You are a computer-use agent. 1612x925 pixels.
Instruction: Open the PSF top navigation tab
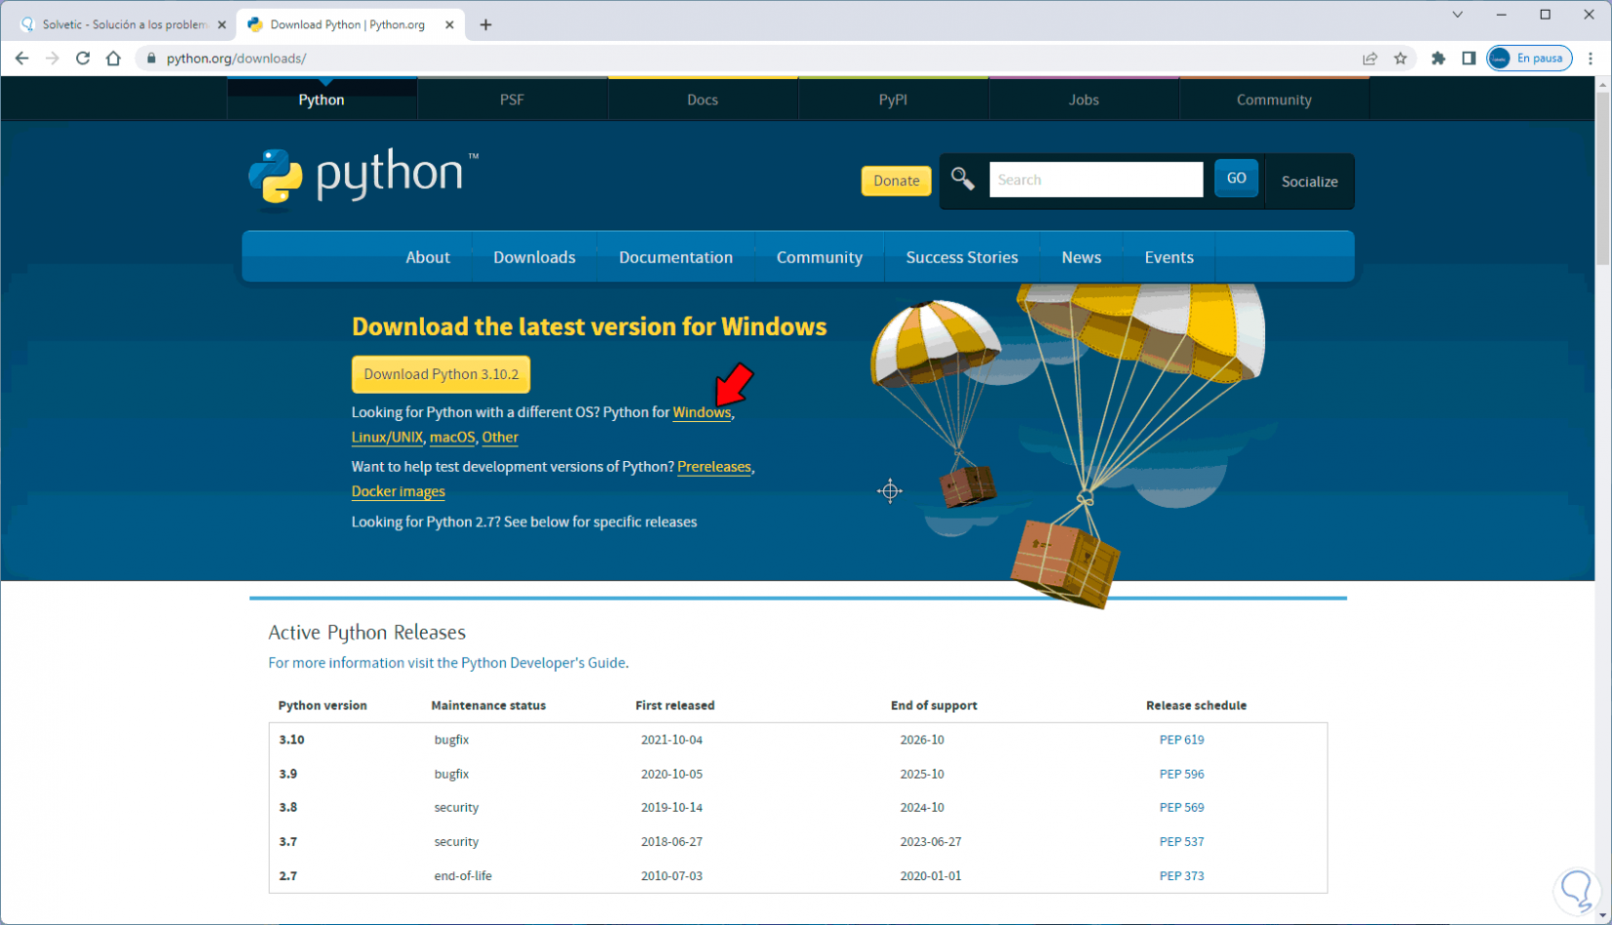[x=512, y=100]
